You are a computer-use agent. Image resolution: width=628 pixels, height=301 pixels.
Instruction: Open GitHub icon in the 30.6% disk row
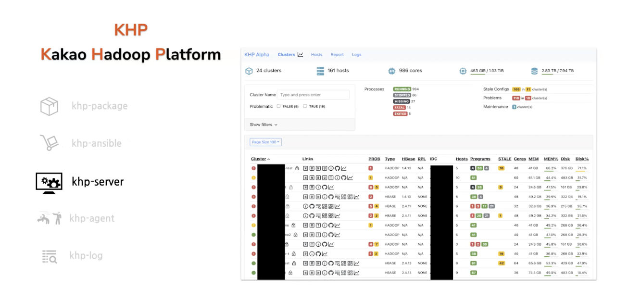325,244
